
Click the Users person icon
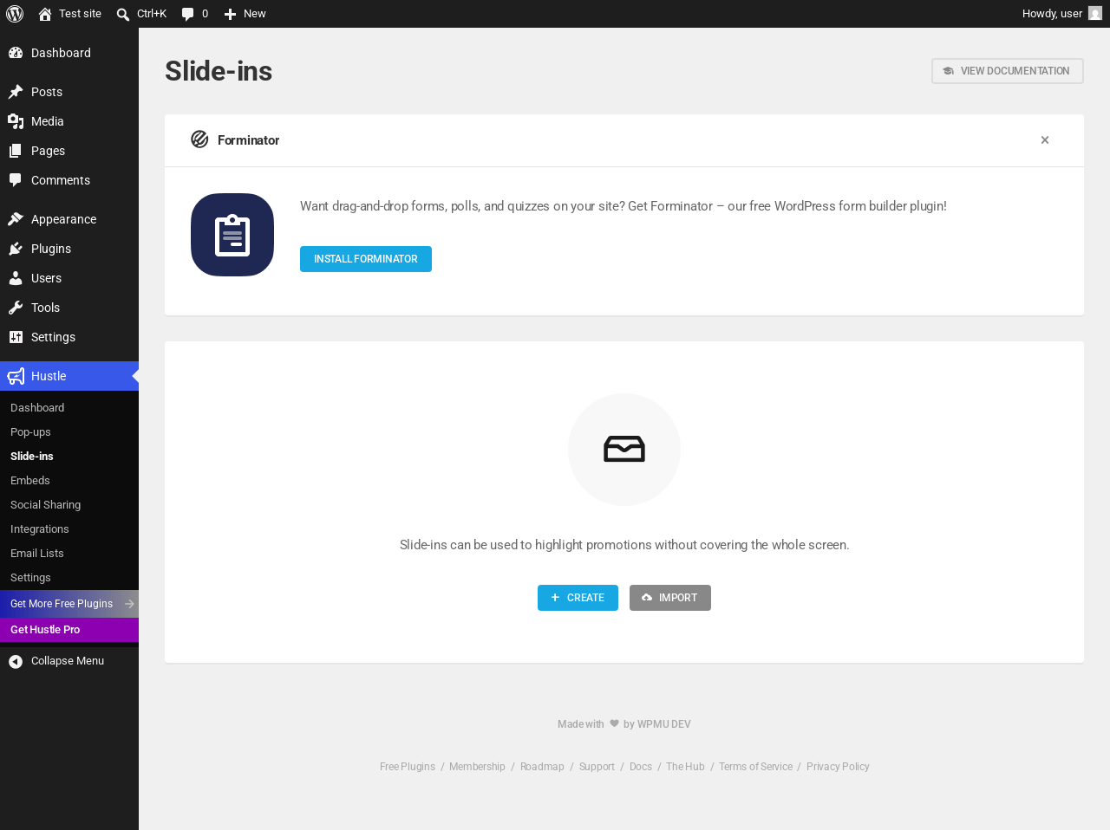click(x=16, y=278)
